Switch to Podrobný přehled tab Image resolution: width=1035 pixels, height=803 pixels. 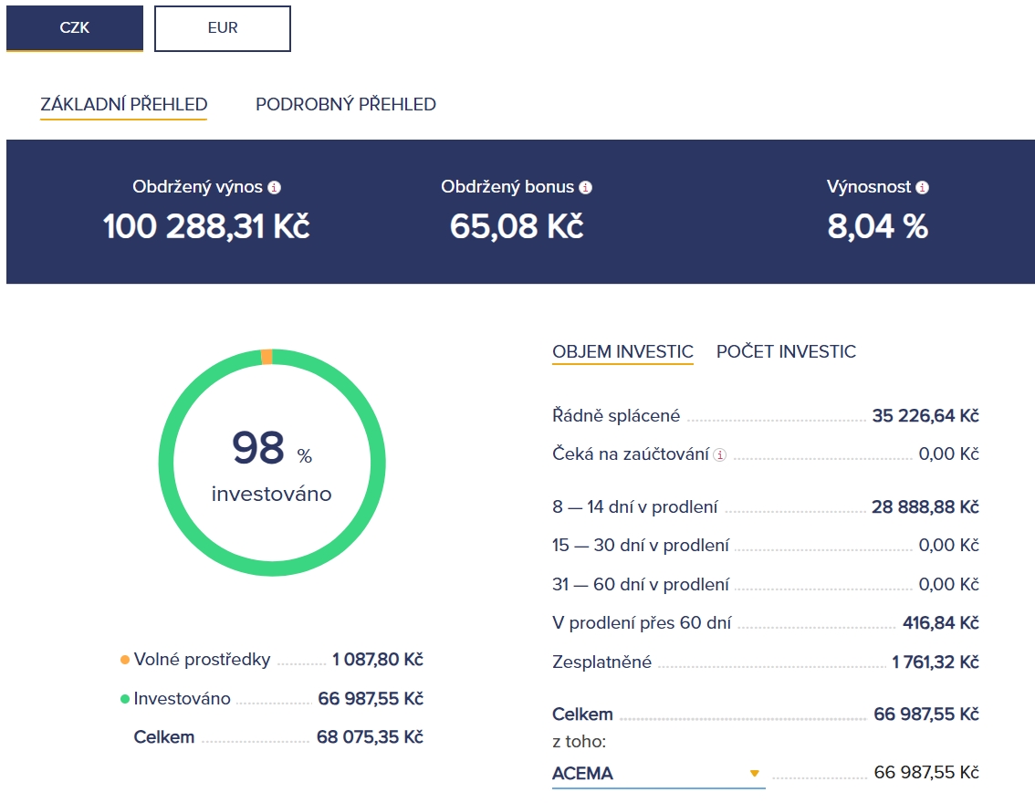[x=346, y=104]
